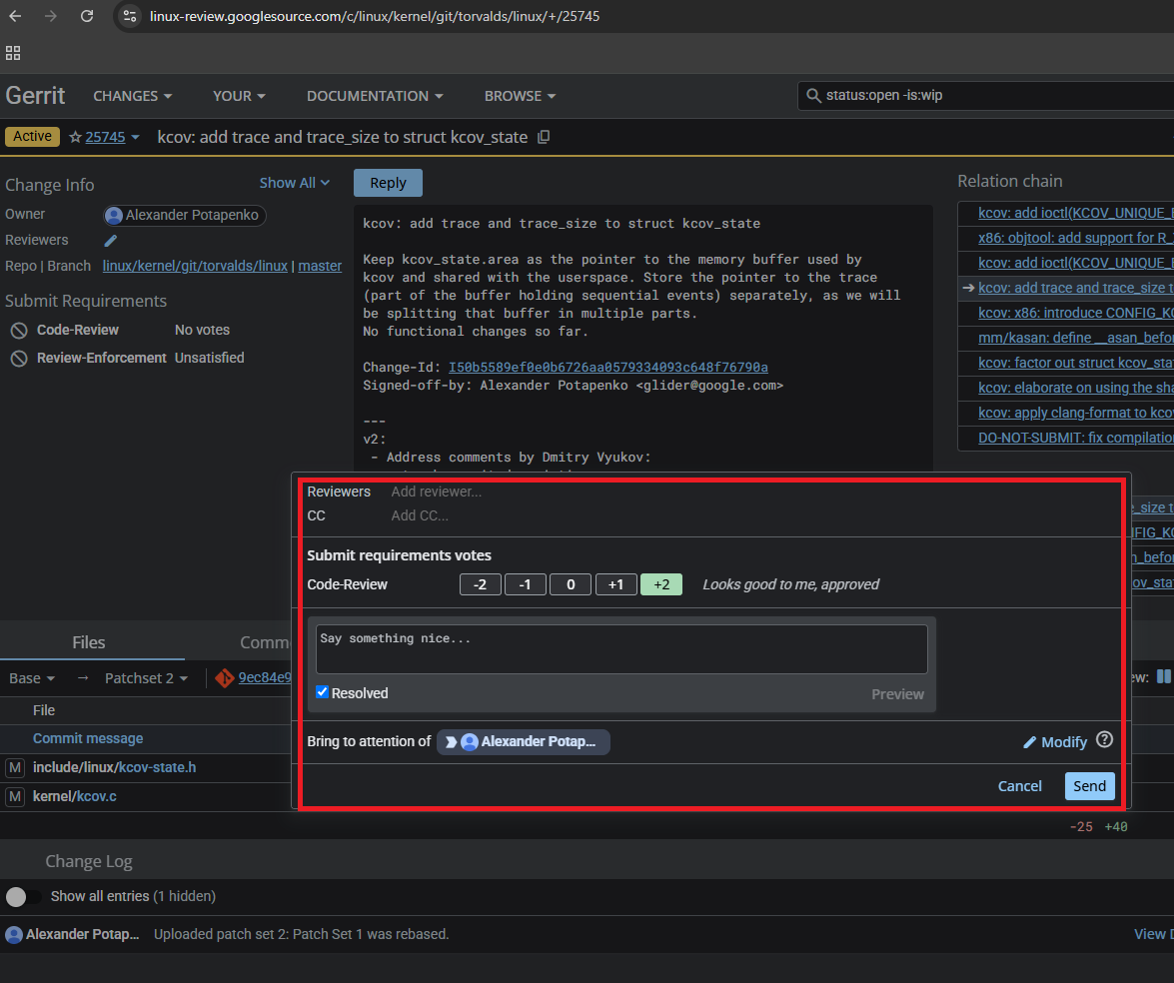Open site information in the address bar

coord(131,16)
